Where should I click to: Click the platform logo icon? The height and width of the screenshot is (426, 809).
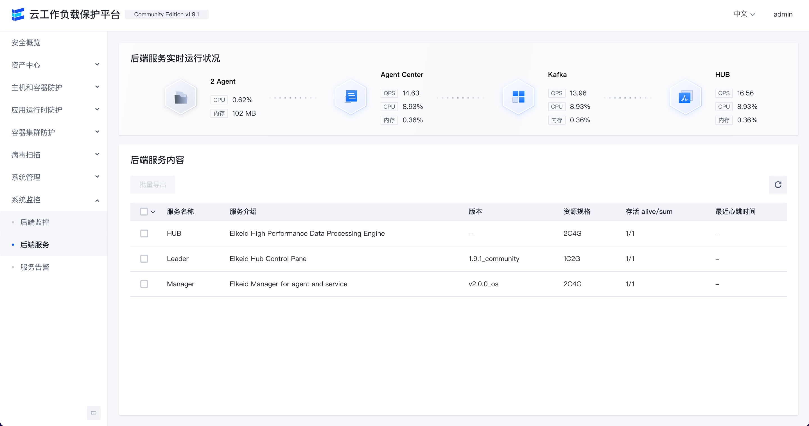click(18, 14)
